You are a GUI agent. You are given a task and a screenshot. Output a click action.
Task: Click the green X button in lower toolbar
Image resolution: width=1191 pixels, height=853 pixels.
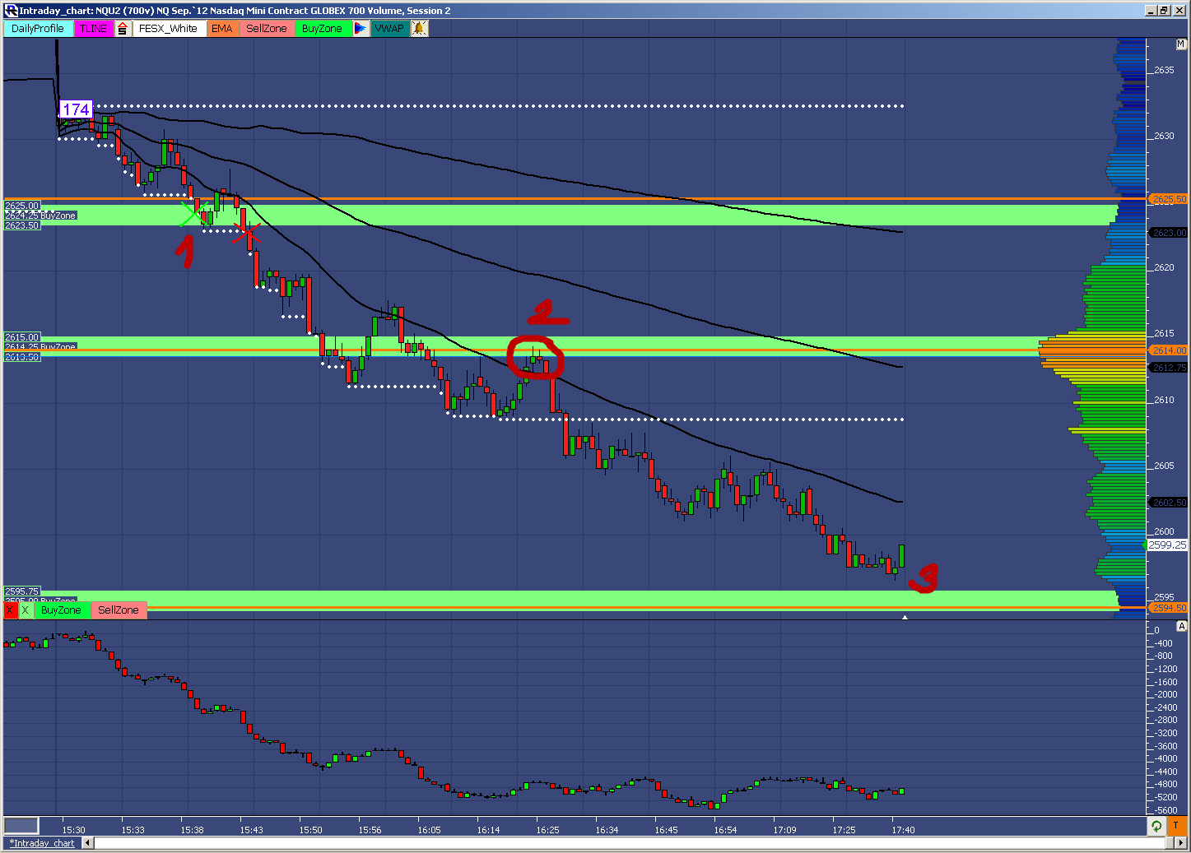pos(26,610)
